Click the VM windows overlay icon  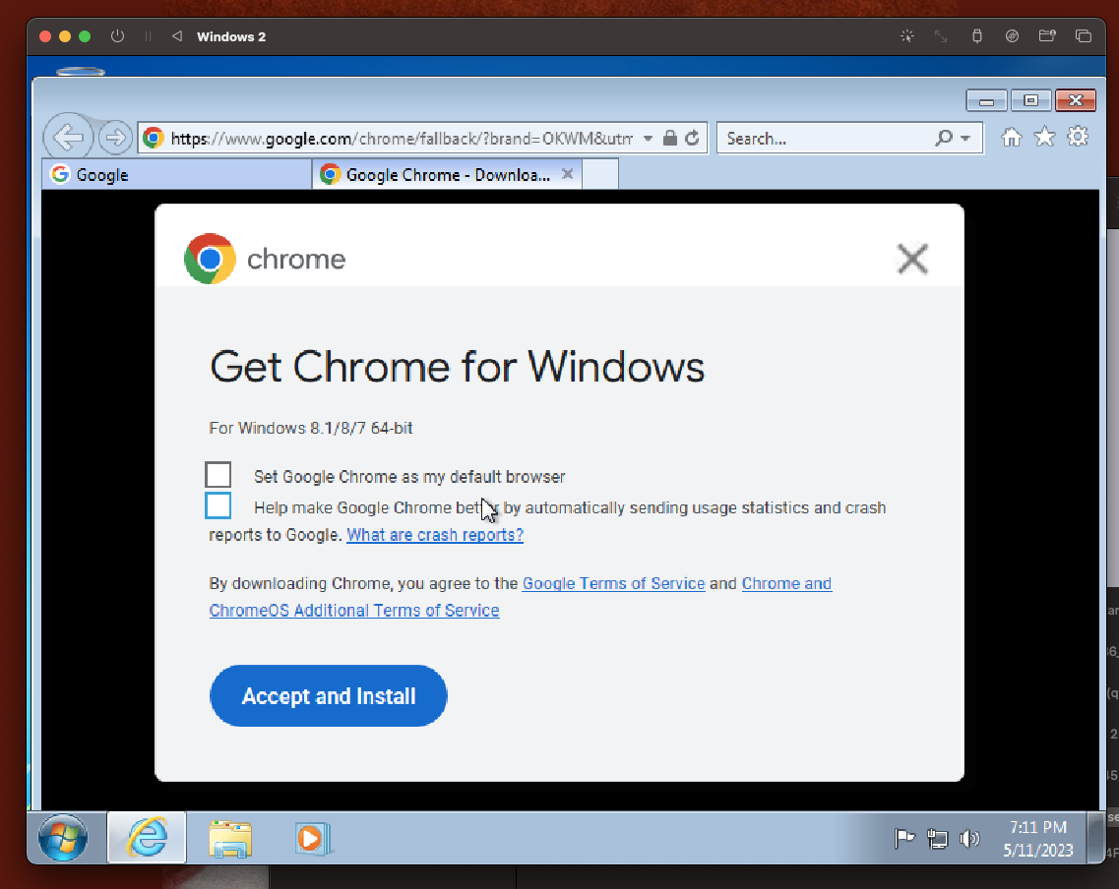[x=1084, y=36]
